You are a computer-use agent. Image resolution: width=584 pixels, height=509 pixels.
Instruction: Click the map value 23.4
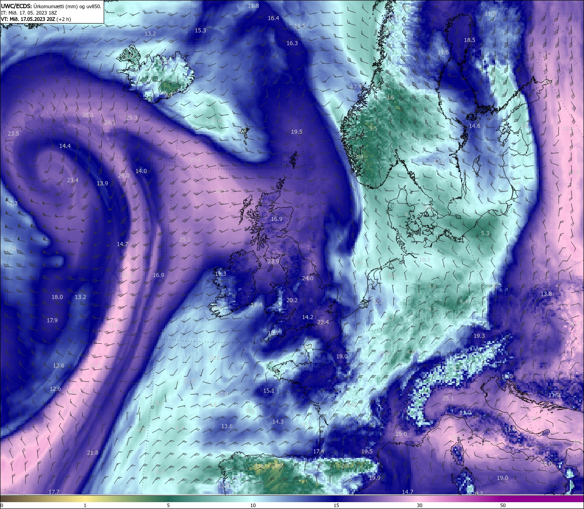pyautogui.click(x=73, y=180)
